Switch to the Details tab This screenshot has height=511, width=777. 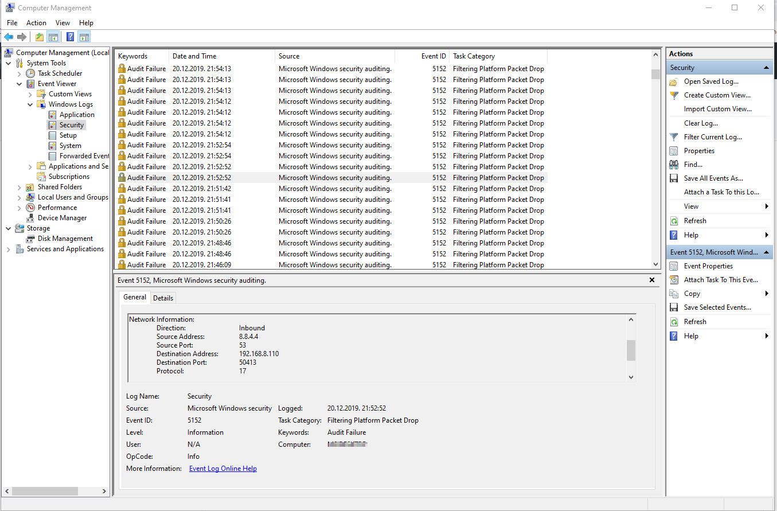(x=163, y=298)
